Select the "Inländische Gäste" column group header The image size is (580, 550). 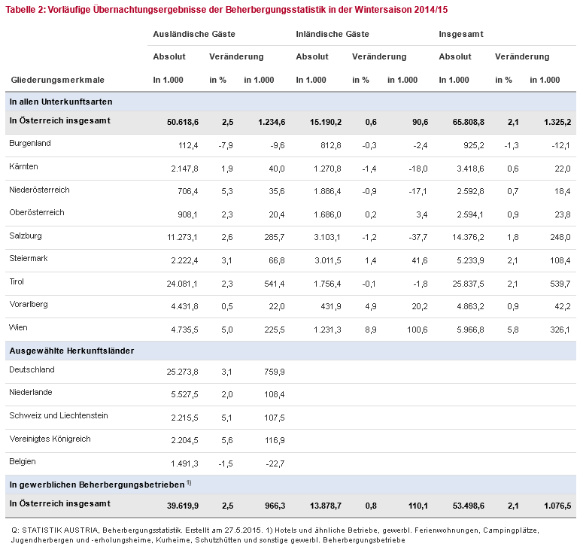(333, 35)
